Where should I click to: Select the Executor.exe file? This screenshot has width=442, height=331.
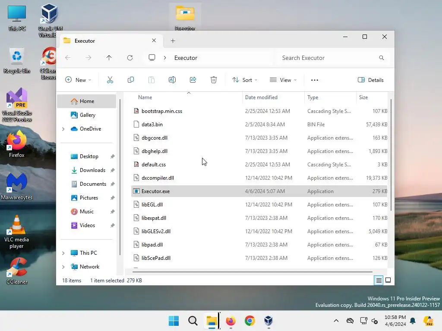259,191
